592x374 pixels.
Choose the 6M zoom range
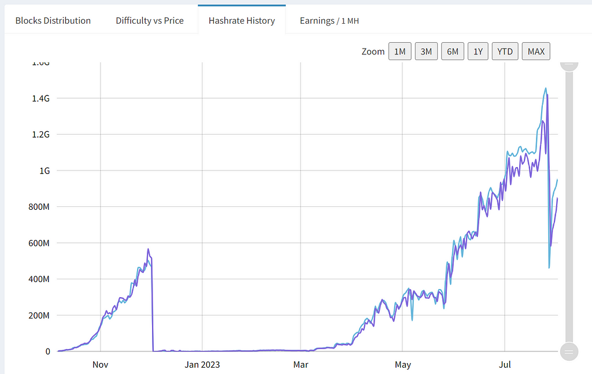coord(453,51)
